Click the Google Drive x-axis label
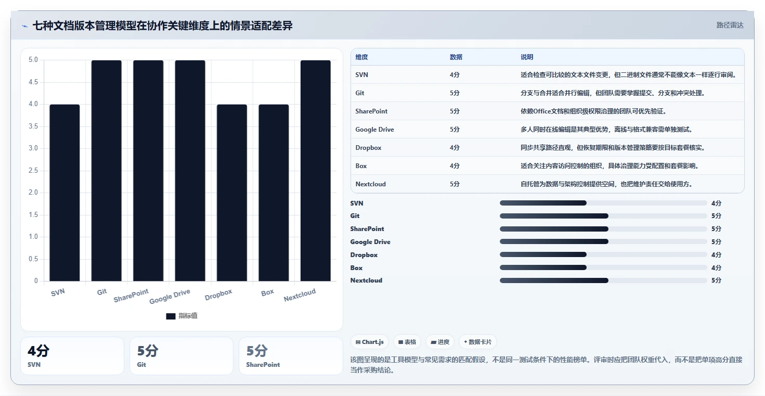765x396 pixels. tap(170, 297)
